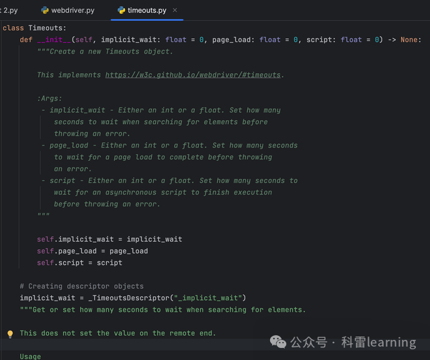Click the '"_implicit_wait"' string literal
The height and width of the screenshot is (360, 430).
(208, 298)
